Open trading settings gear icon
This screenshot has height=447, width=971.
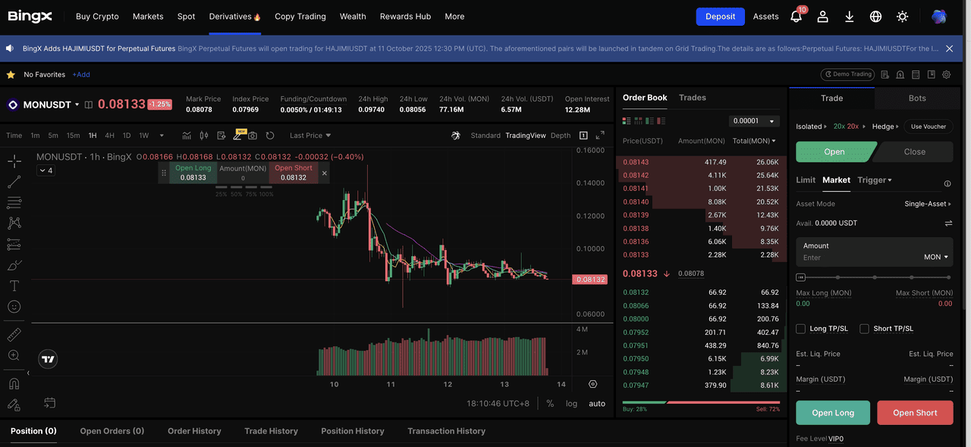pos(946,74)
